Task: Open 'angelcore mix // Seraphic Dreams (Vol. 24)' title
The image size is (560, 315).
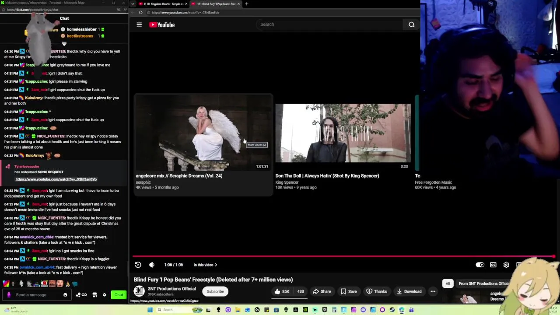Action: point(179,176)
